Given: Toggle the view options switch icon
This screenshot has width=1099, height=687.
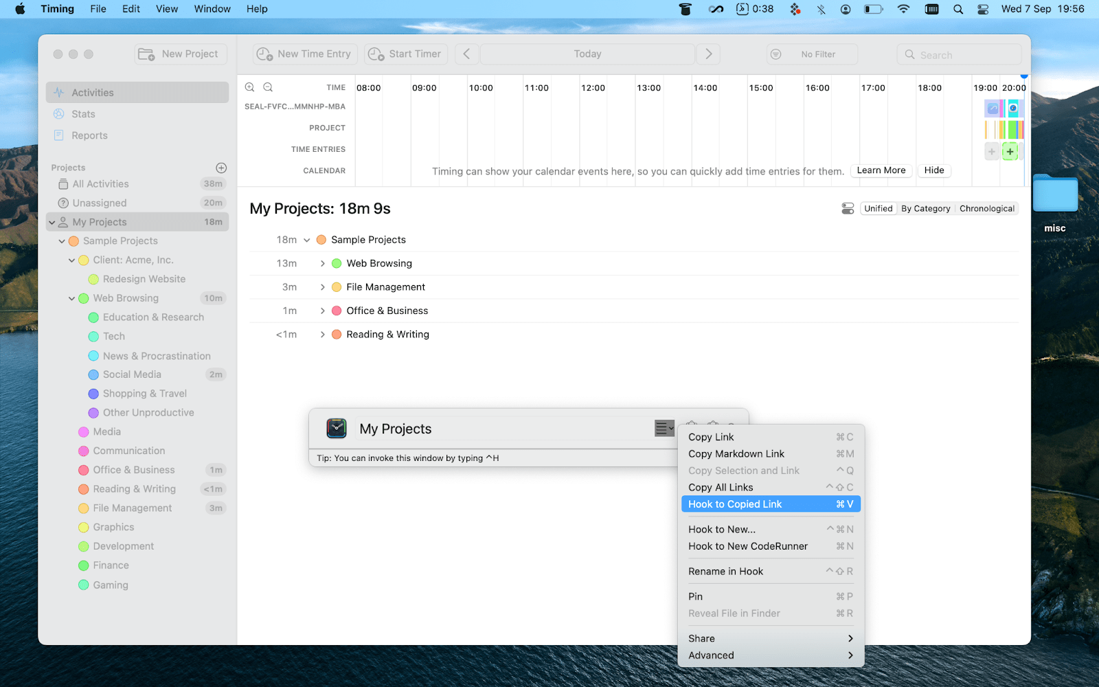Looking at the screenshot, I should coord(848,209).
